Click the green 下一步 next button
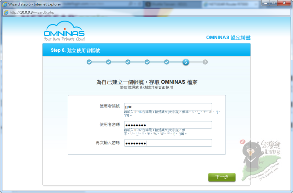The height and width of the screenshot is (193, 293). tap(222, 177)
